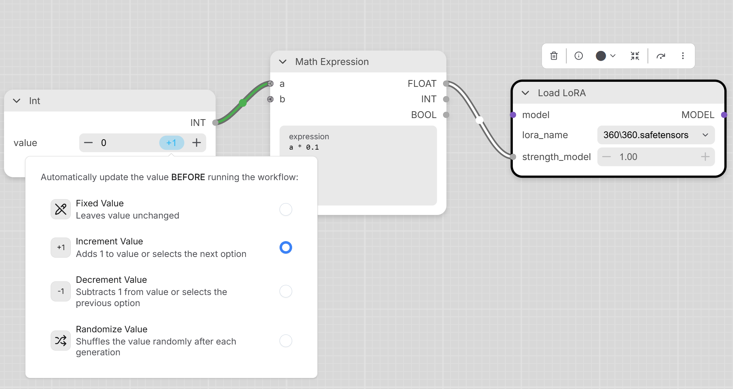Click the Decrement Value option label

(111, 280)
